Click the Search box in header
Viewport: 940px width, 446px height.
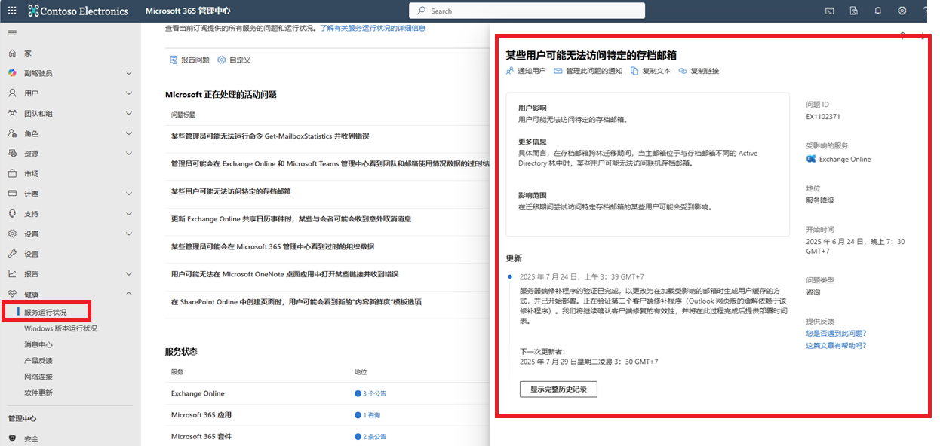click(527, 11)
